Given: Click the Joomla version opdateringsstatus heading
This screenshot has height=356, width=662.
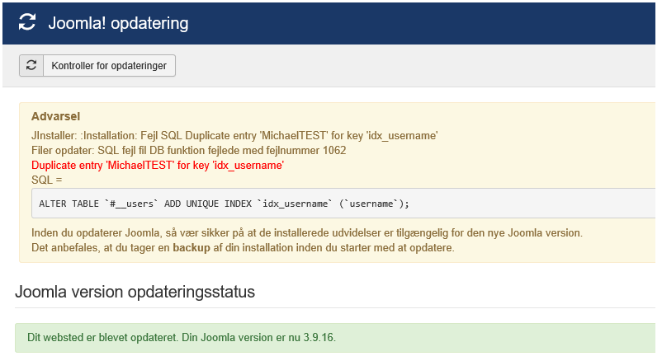Looking at the screenshot, I should [x=135, y=292].
